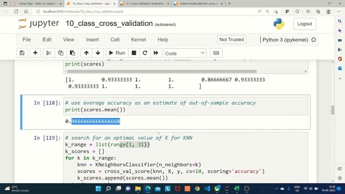Cut selected cells with scissors icon

coord(49,53)
